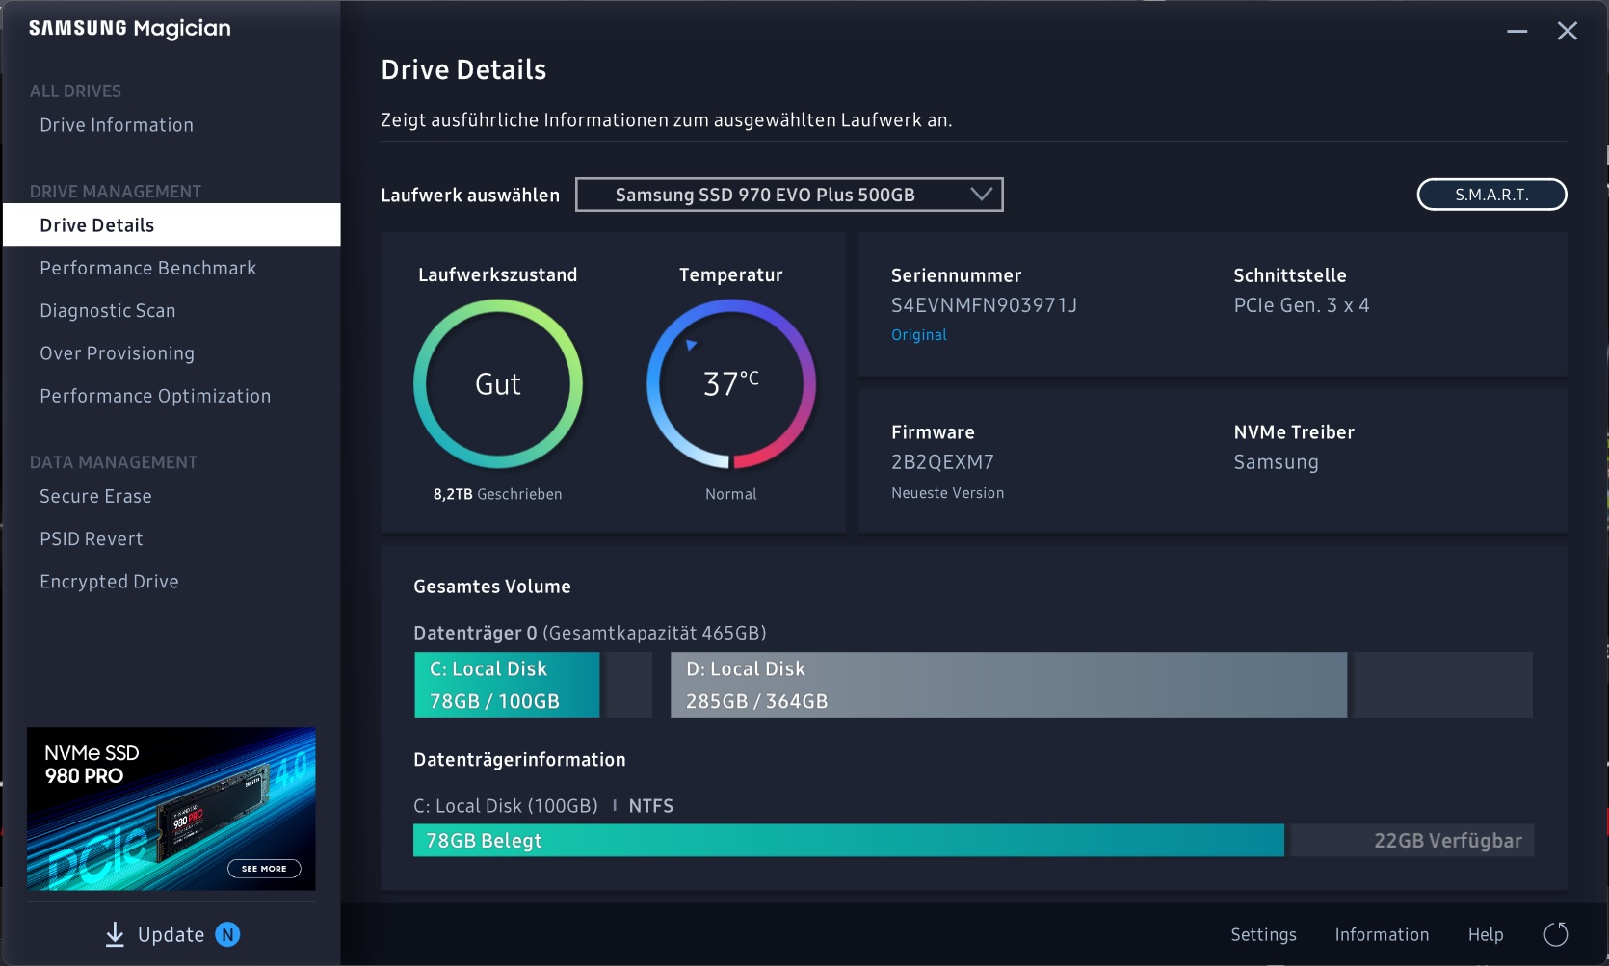The width and height of the screenshot is (1609, 966).
Task: Click the refresh icon in the footer
Action: point(1556,934)
